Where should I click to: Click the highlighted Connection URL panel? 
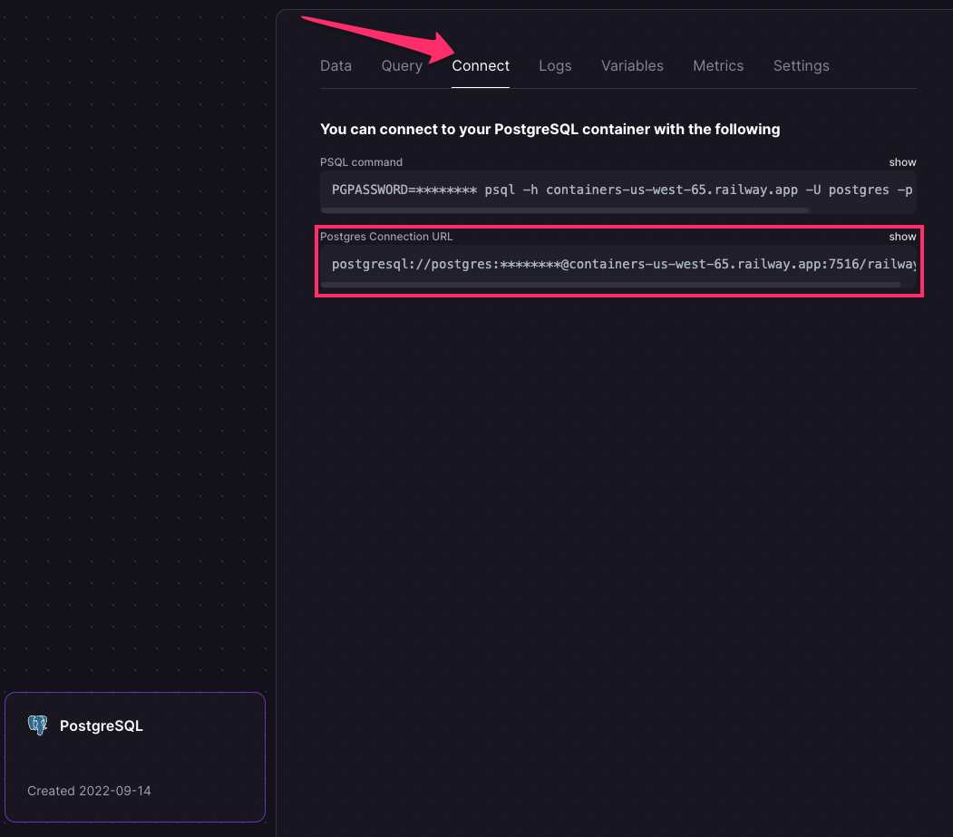[x=619, y=261]
